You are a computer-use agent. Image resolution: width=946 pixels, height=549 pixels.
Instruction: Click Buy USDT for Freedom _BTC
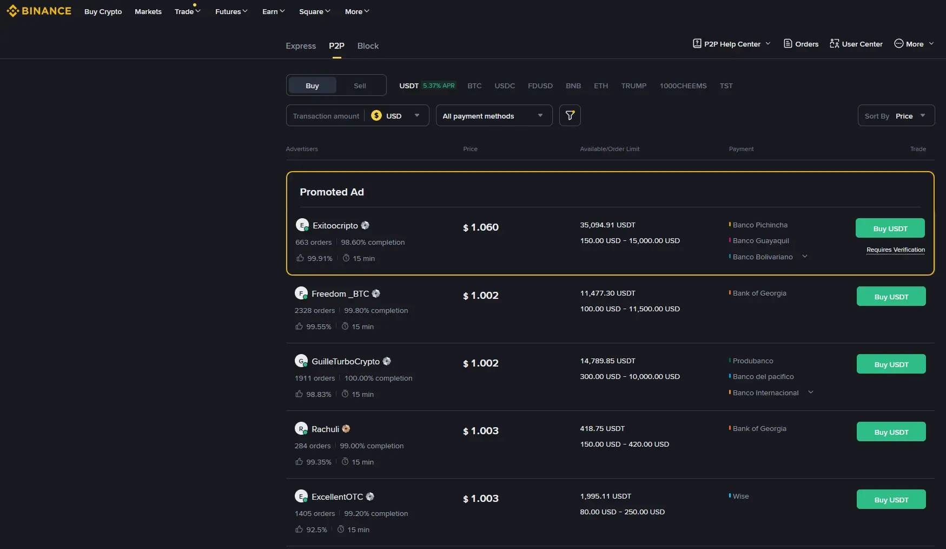coord(891,296)
